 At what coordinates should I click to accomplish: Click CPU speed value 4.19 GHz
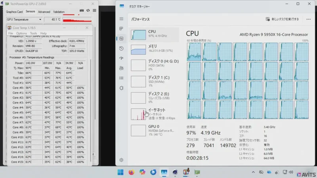click(210, 133)
